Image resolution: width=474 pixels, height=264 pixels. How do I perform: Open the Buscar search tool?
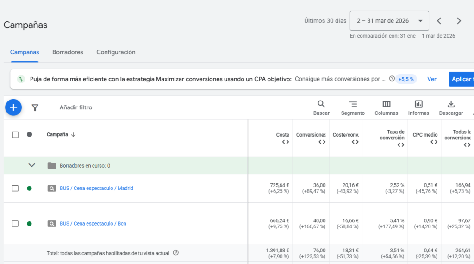click(321, 107)
